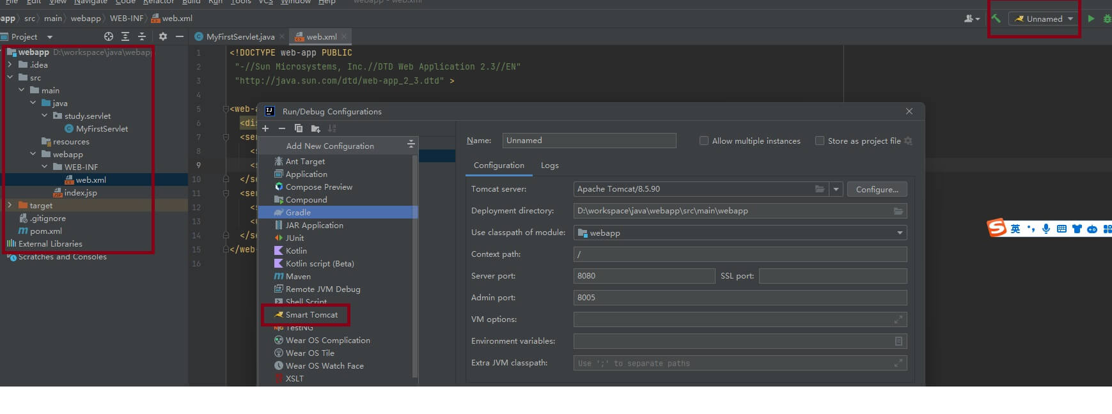
Task: Expand the .idea folder
Action: coord(10,65)
